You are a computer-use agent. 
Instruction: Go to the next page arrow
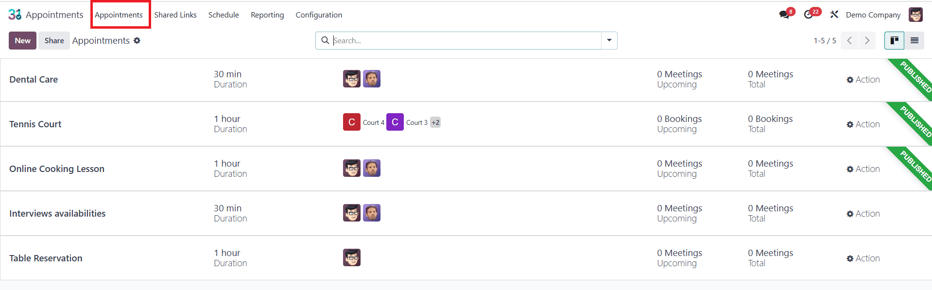click(x=867, y=40)
